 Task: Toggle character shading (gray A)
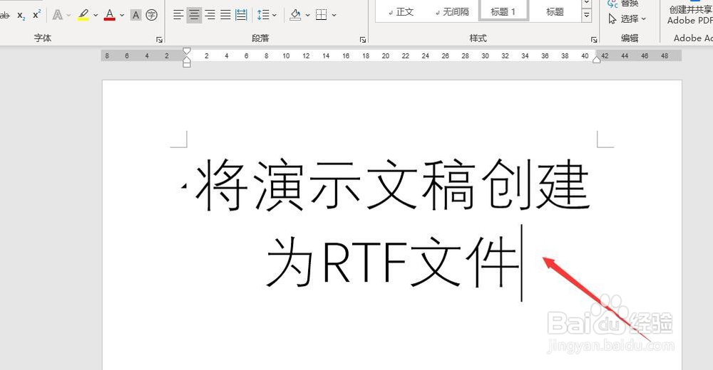coord(135,15)
